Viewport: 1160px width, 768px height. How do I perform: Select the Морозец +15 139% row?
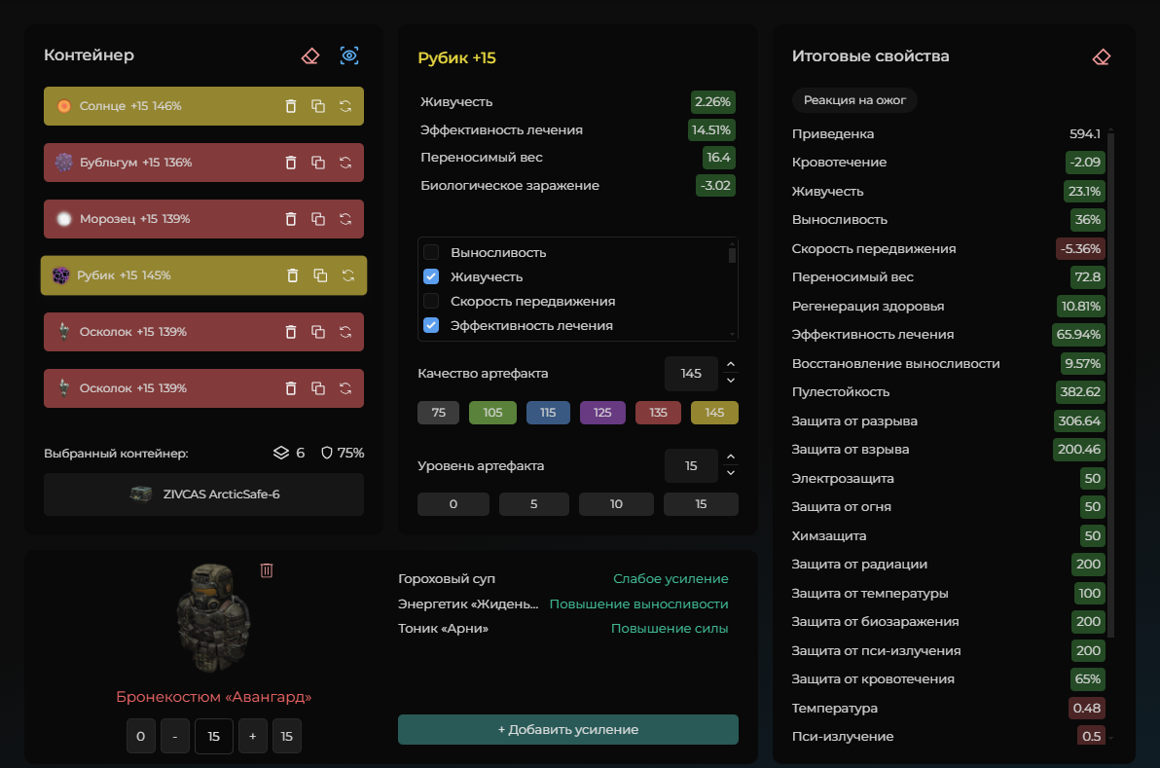[x=203, y=219]
